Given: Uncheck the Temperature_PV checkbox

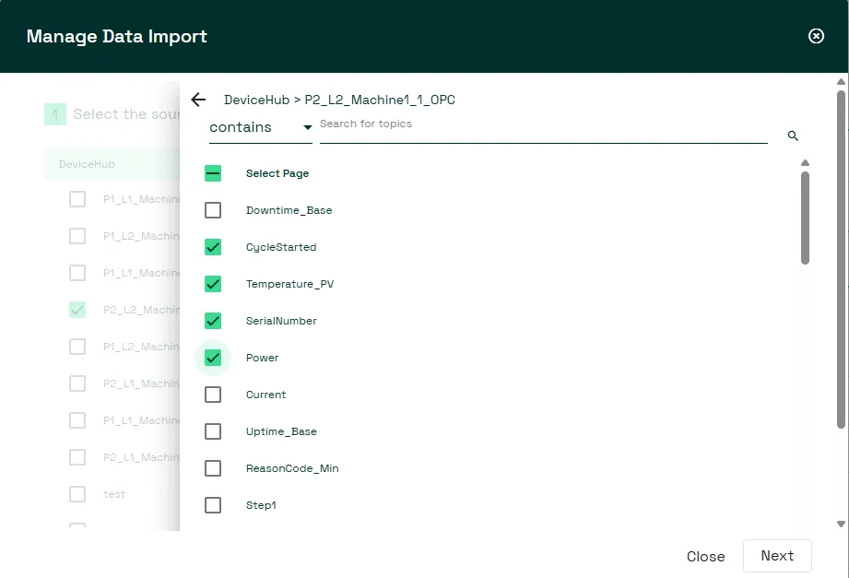Looking at the screenshot, I should point(213,284).
